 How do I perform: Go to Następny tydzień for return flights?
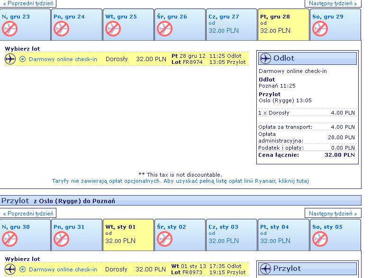tap(333, 214)
